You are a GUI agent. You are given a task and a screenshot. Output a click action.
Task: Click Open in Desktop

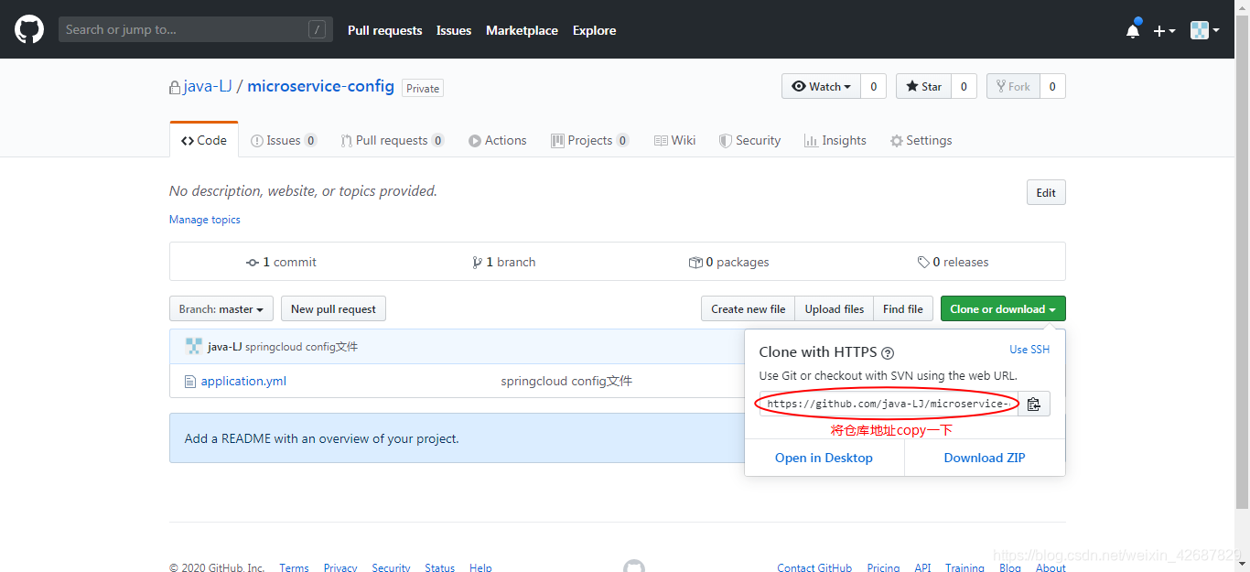824,458
